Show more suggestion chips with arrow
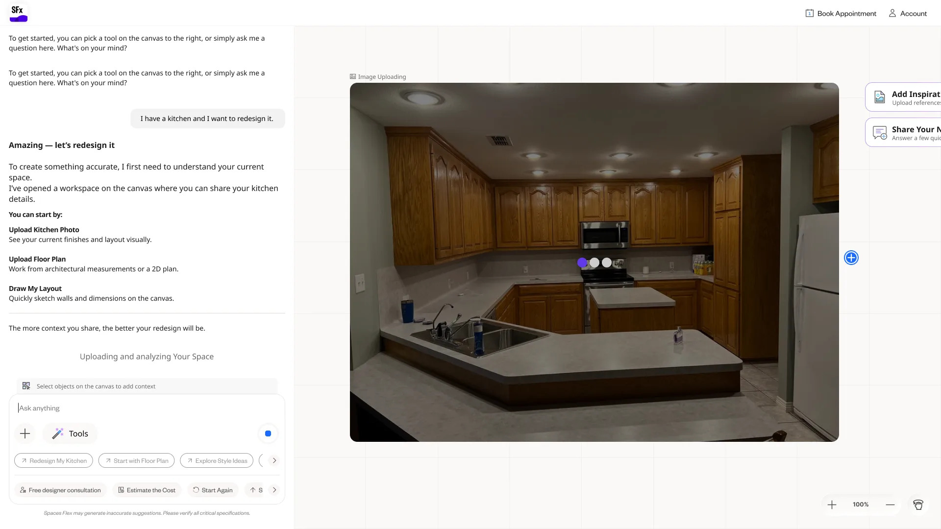Image resolution: width=941 pixels, height=529 pixels. pyautogui.click(x=274, y=460)
